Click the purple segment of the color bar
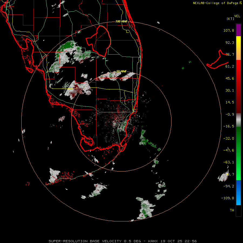243x243 pixels. pyautogui.click(x=238, y=30)
